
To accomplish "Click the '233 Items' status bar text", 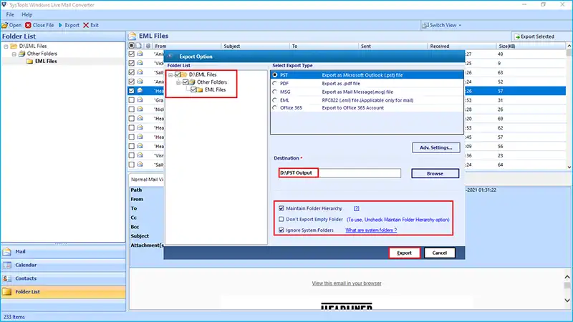I will [x=14, y=317].
